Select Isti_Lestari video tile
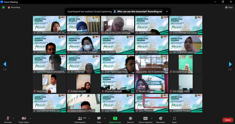This screenshot has width=235, height=124. [118, 45]
